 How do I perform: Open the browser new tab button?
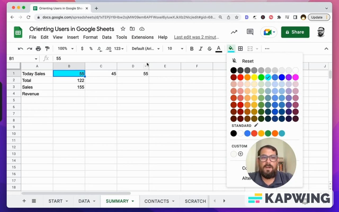click(x=96, y=8)
